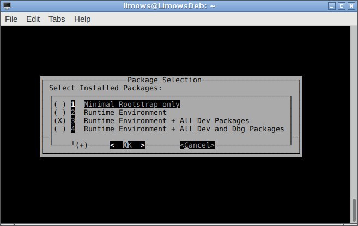Image resolution: width=358 pixels, height=226 pixels.
Task: Click the terminal vertical scrollbar thumb
Action: pyautogui.click(x=354, y=210)
